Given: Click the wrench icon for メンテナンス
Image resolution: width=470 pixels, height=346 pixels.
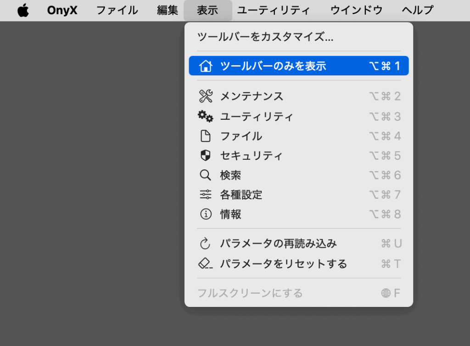Looking at the screenshot, I should point(206,96).
